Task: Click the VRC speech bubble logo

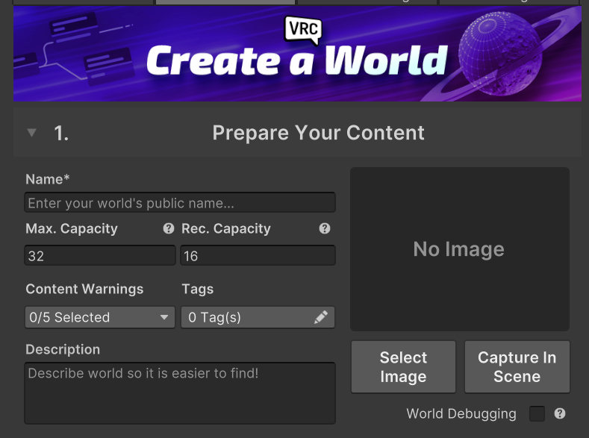Action: pyautogui.click(x=302, y=31)
